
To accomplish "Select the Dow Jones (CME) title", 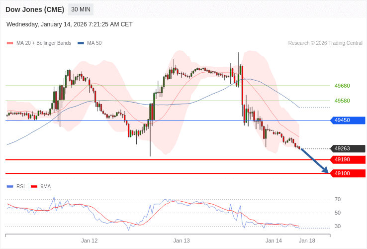I will (35, 9).
